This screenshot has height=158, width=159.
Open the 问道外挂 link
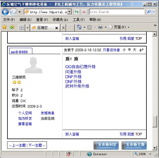(73, 72)
